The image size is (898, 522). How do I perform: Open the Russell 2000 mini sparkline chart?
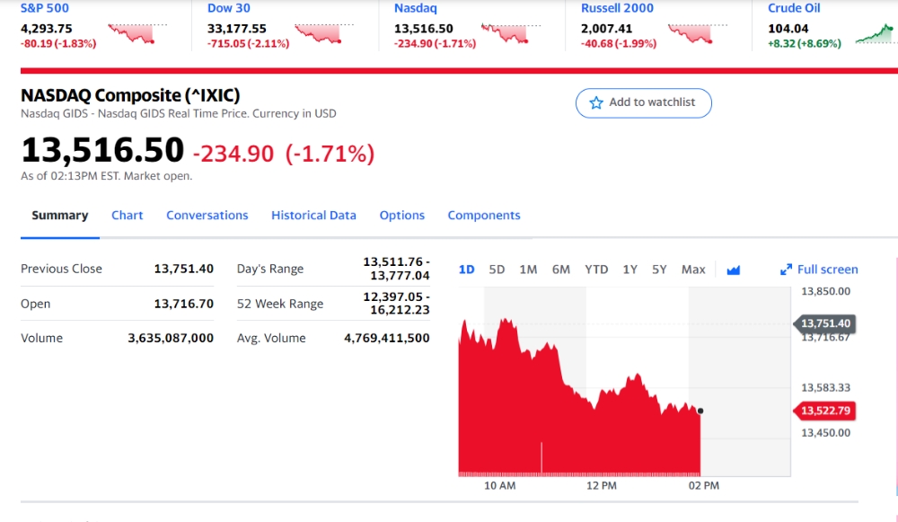coord(698,34)
